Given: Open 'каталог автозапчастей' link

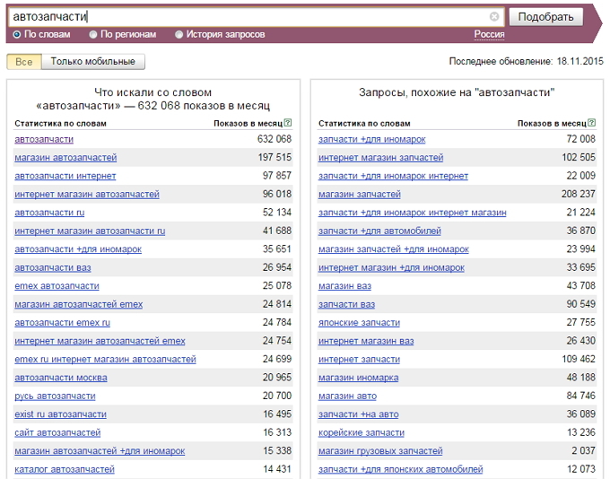Looking at the screenshot, I should 65,469.
